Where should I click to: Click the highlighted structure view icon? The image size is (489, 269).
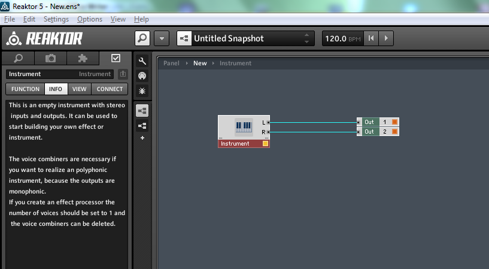142,111
